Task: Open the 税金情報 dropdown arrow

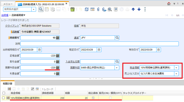Action: pyautogui.click(x=176, y=68)
